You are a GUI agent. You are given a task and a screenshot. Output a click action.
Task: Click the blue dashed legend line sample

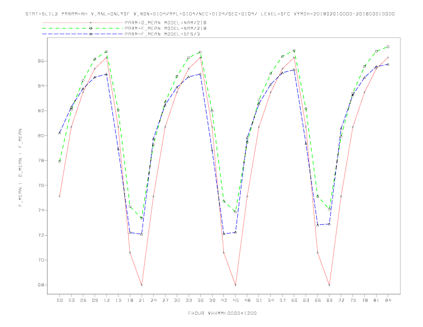click(83, 34)
